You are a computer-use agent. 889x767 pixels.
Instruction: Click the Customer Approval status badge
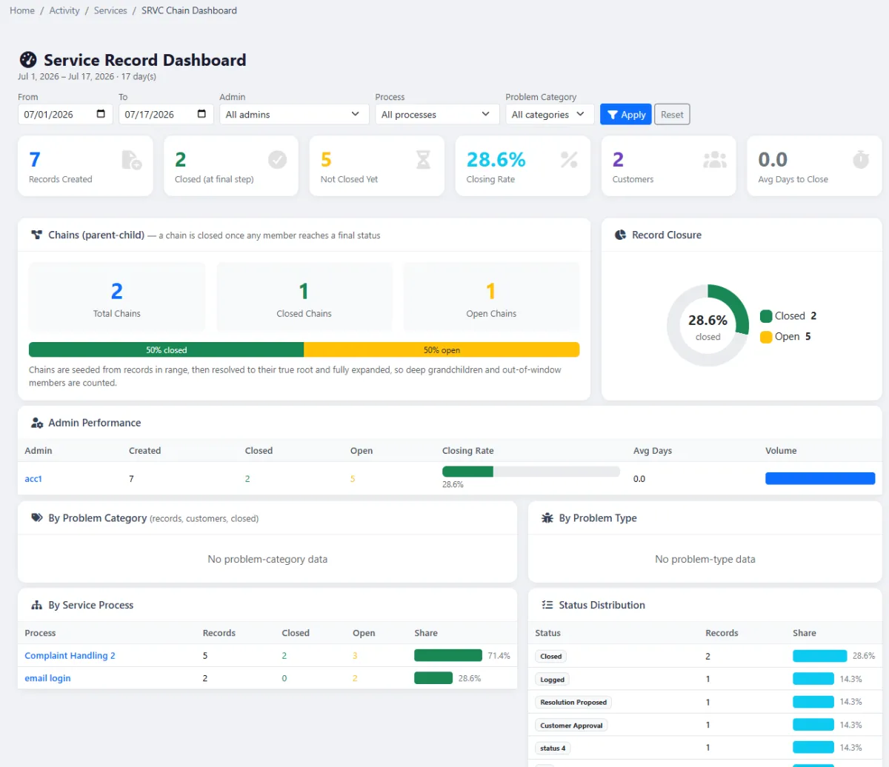(571, 725)
